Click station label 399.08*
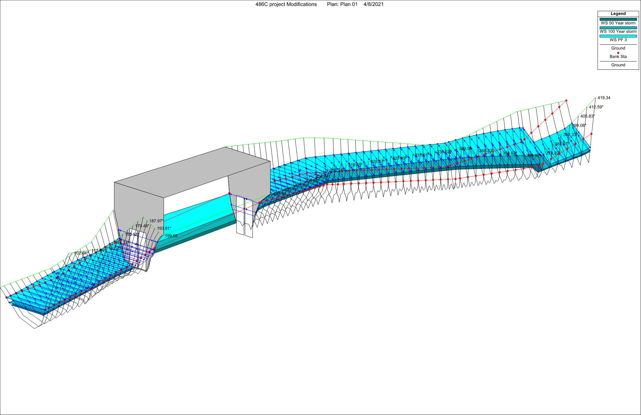Screen dimensions: 641x415 click(579, 125)
